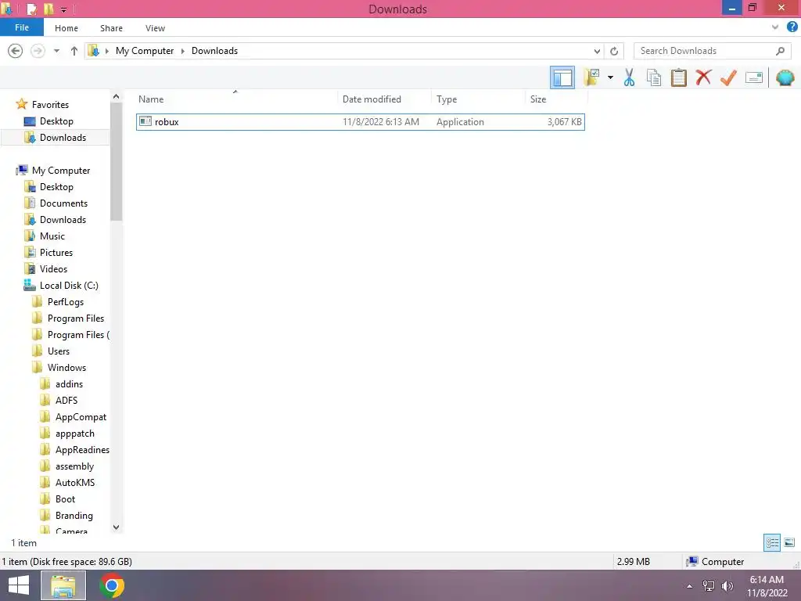Sort by the Date modified column

pos(384,99)
